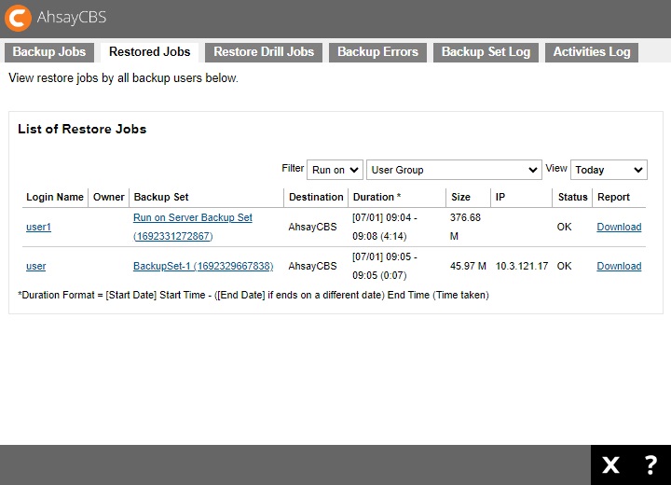Click the Duration column header

click(x=377, y=197)
